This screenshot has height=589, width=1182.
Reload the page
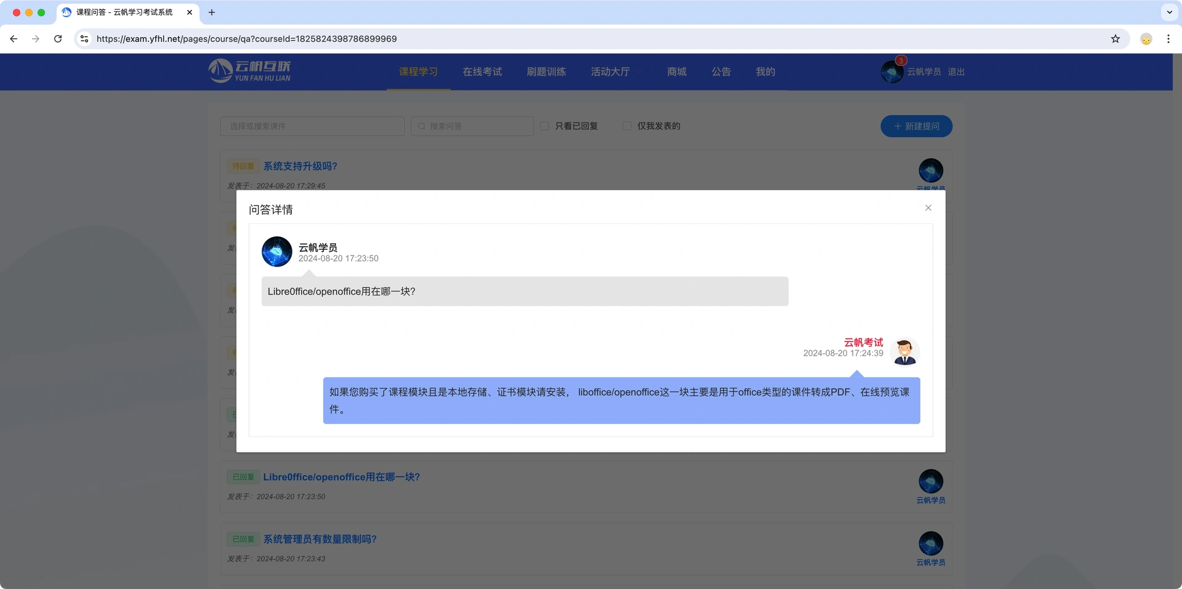58,39
